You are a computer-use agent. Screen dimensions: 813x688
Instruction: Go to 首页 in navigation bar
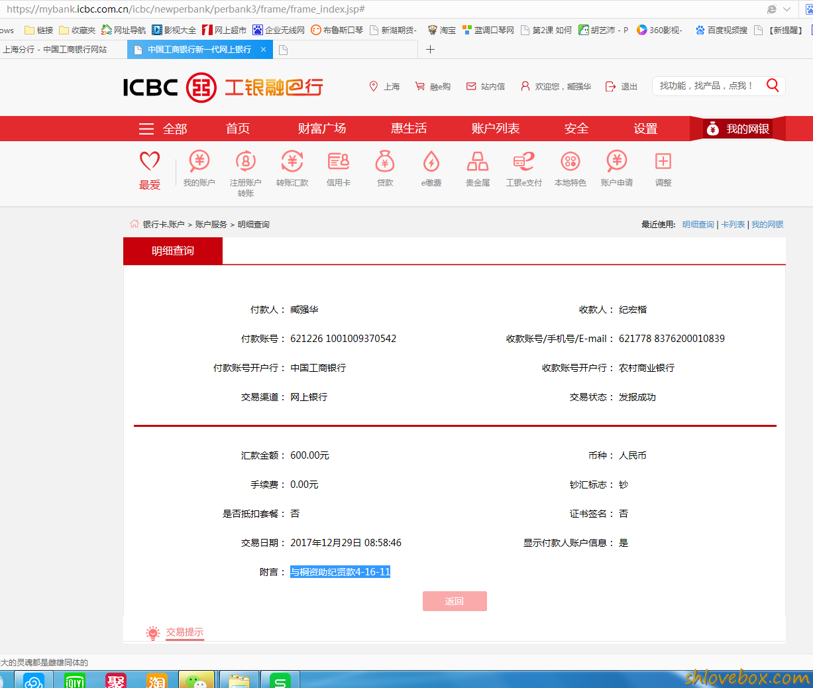click(238, 129)
